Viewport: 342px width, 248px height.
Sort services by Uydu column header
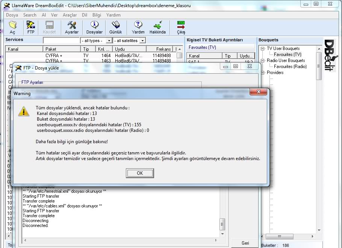[x=129, y=49]
